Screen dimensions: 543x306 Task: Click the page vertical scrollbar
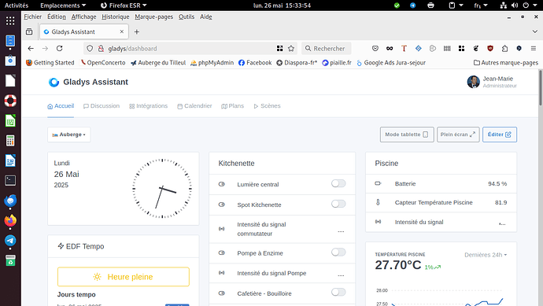coord(540,88)
